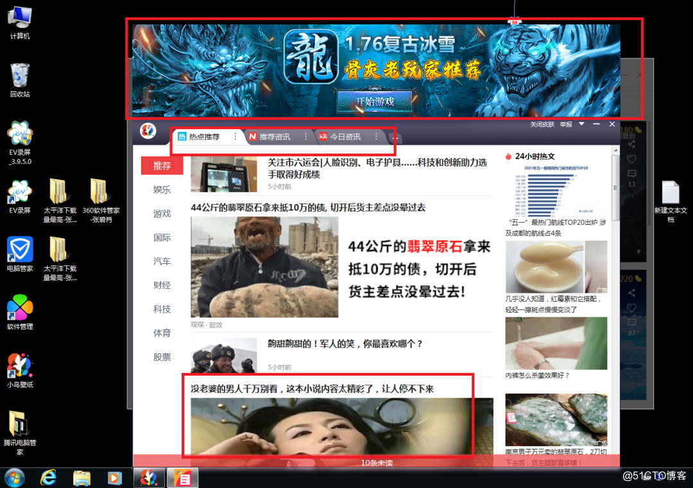Switch to the orange news app taskbar button
Screen dimensions: 693x488
[182, 478]
